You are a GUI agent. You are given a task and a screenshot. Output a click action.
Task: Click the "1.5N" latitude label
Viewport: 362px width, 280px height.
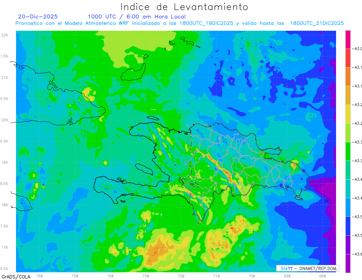pyautogui.click(x=5, y=56)
